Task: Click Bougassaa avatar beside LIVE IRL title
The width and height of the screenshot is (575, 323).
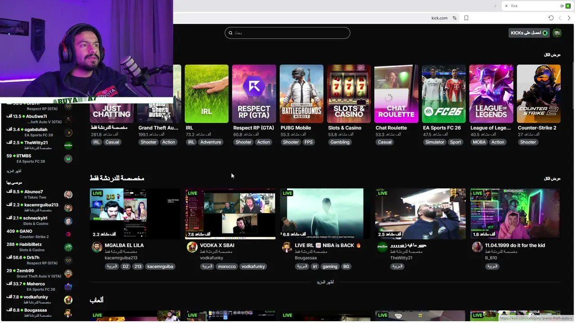Action: point(287,247)
